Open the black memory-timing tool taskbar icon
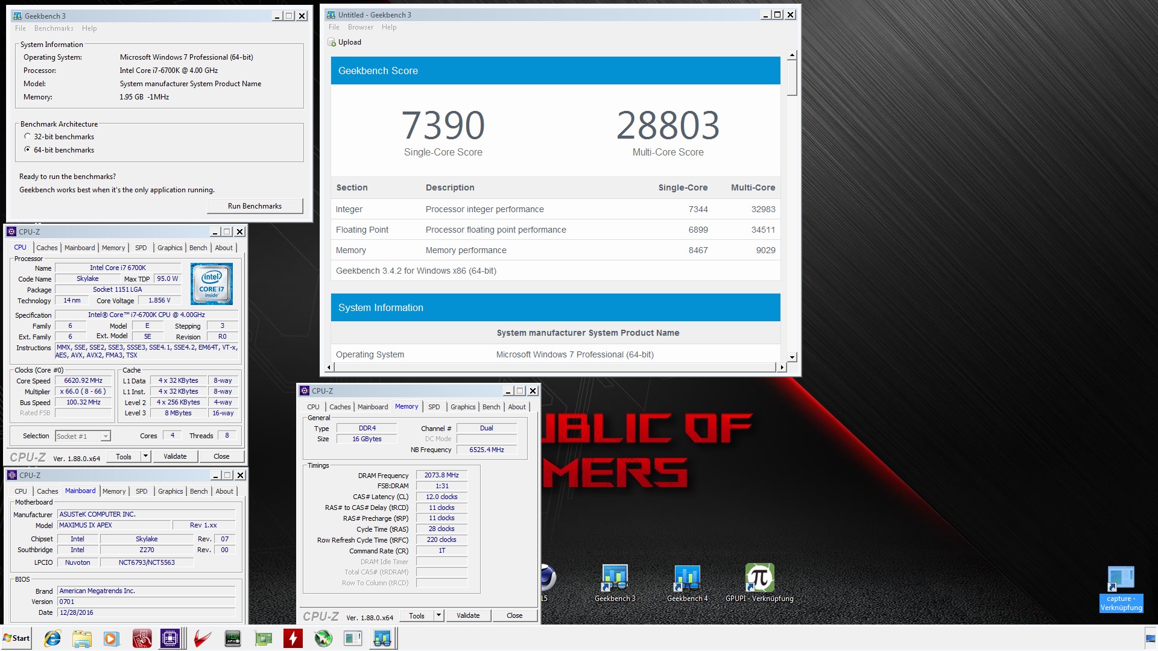Viewport: 1158px width, 651px height. [x=232, y=638]
